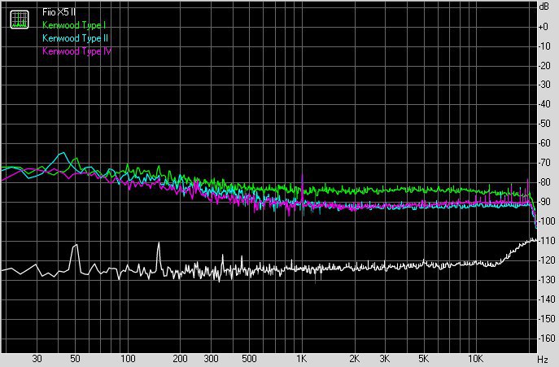Click the Hz axis unit label

(543, 359)
